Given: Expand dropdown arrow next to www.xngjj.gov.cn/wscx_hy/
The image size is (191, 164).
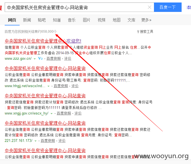Looking at the screenshot, I should (51, 114).
